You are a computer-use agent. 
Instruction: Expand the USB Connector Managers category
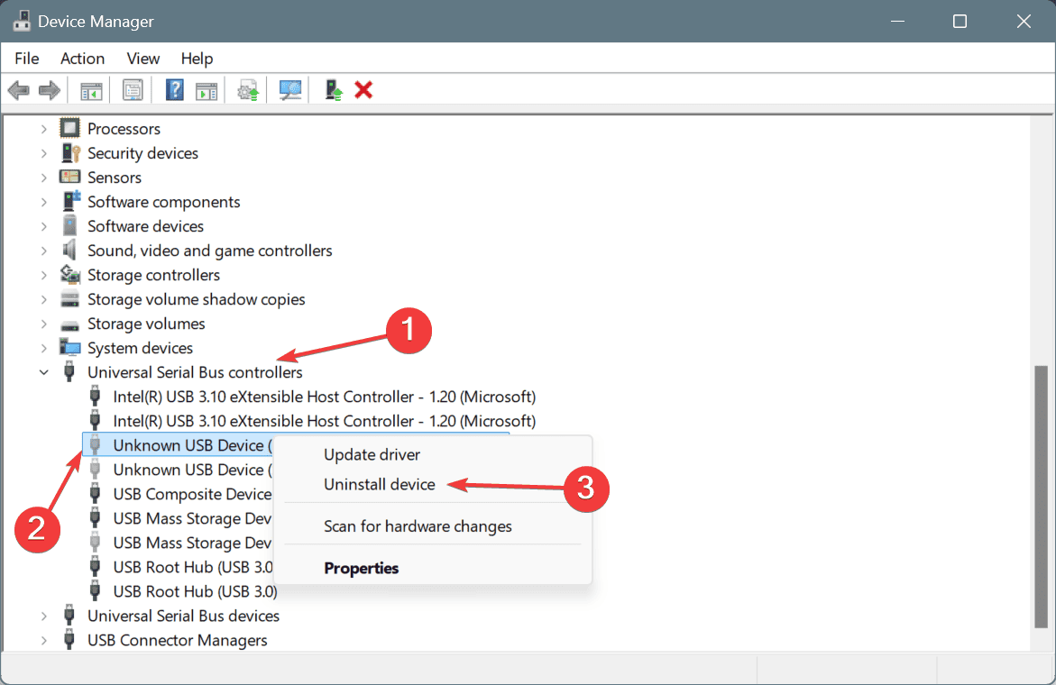click(44, 640)
